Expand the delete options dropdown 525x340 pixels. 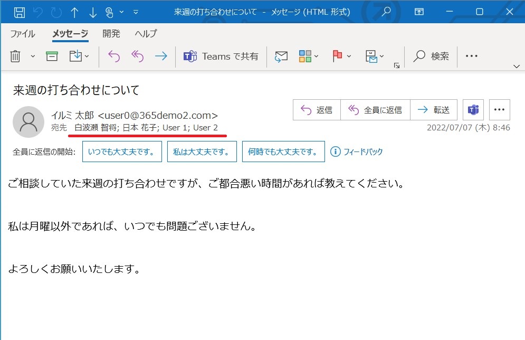pos(33,56)
